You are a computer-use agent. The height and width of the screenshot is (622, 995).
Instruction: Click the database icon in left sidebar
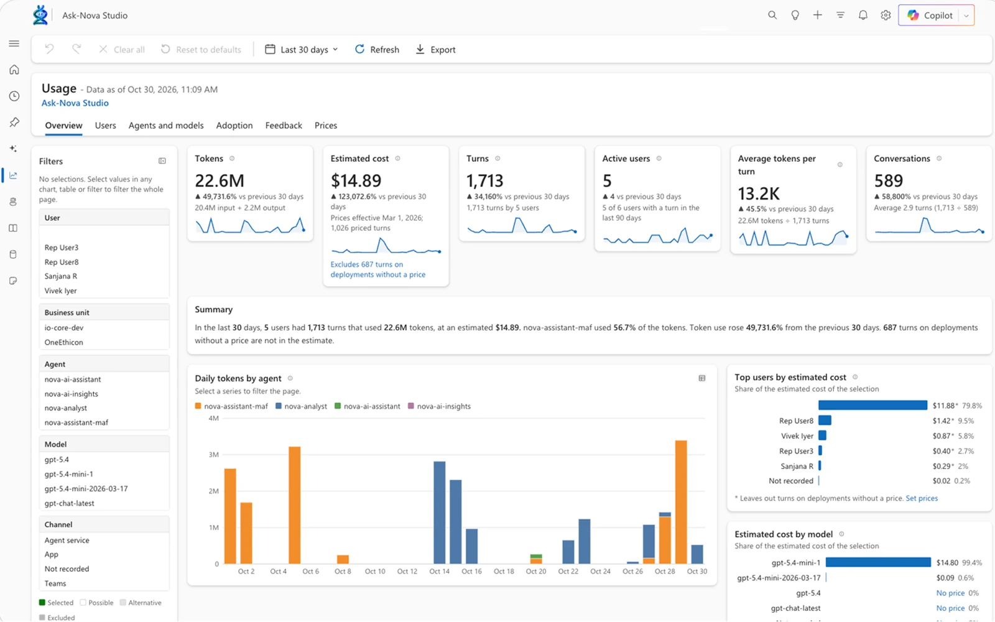coord(14,254)
